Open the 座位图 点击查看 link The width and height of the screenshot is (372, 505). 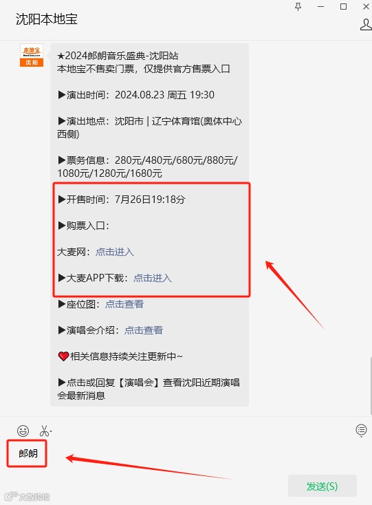[x=124, y=304]
